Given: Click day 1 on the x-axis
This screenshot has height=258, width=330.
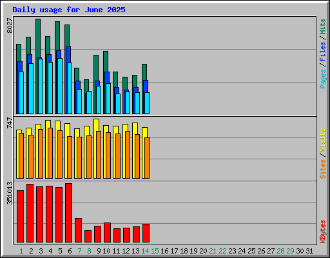Looking at the screenshot, I should [21, 251].
